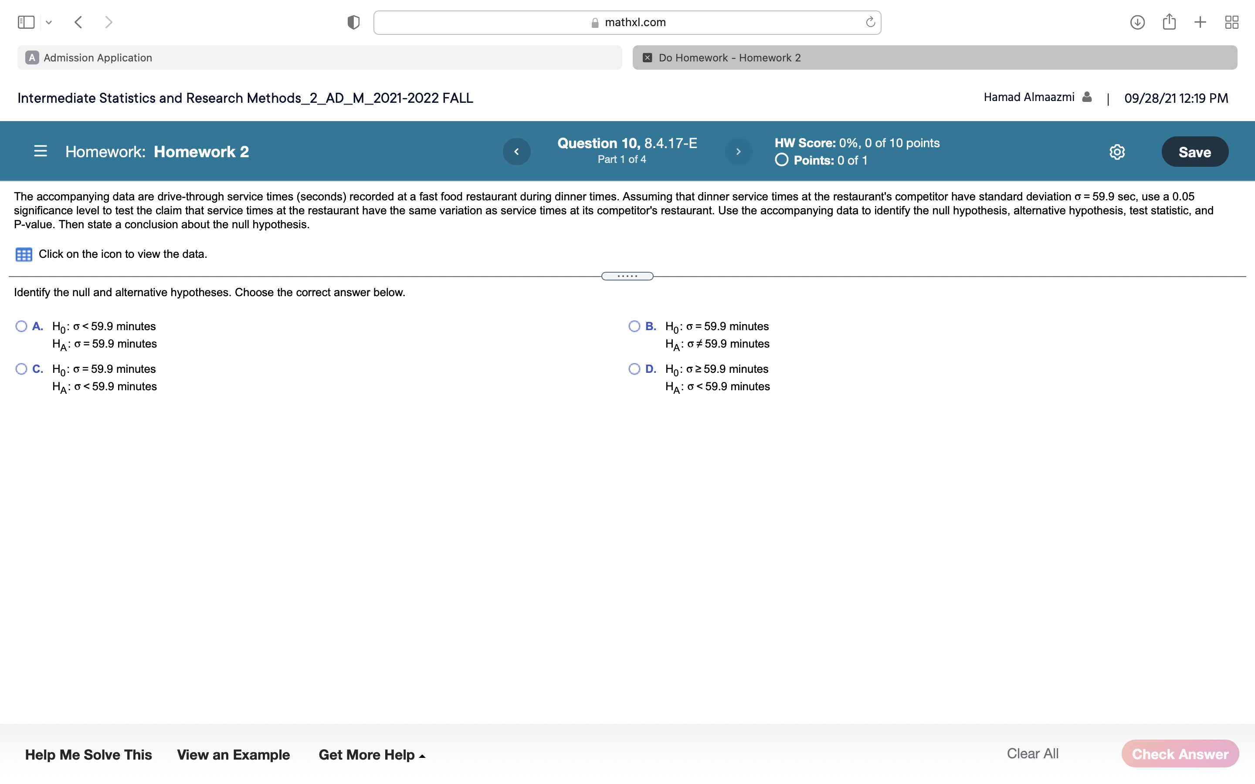Screen dimensions: 1255x784
Task: Select answer option A radio button
Action: pos(21,326)
